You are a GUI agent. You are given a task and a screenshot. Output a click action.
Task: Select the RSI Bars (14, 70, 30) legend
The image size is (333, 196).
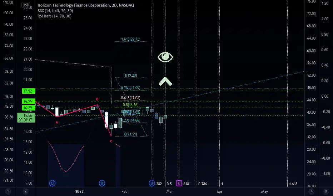[x=54, y=16]
